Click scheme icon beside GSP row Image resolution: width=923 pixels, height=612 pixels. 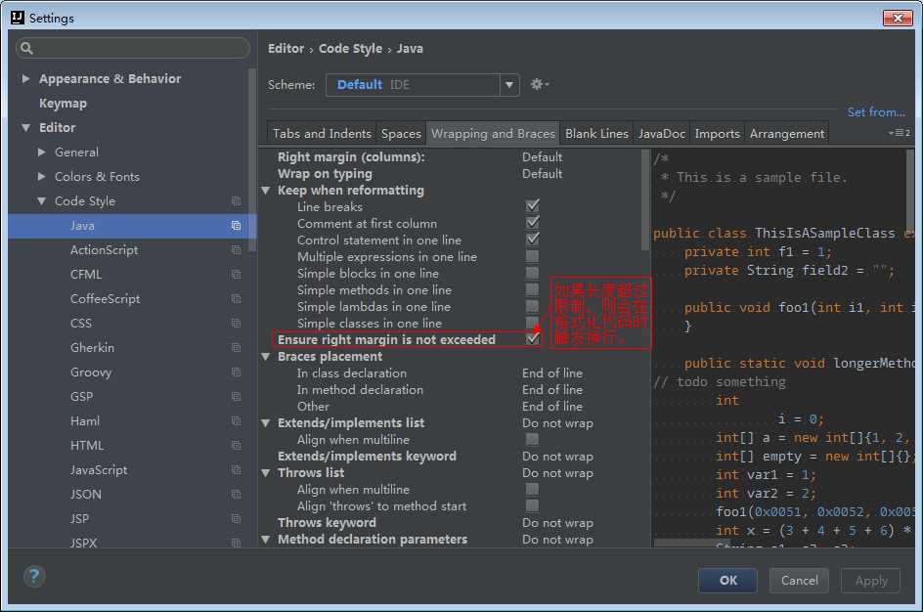236,397
